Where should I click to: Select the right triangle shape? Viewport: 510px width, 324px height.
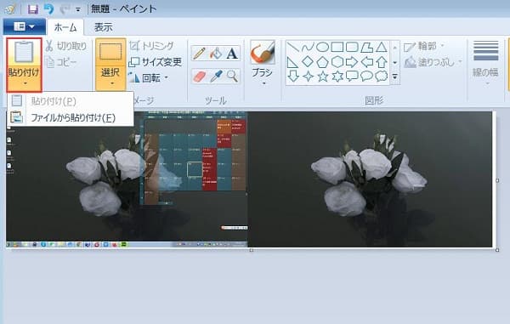[x=292, y=62]
